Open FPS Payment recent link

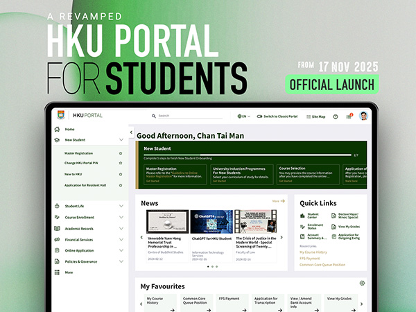[310, 259]
